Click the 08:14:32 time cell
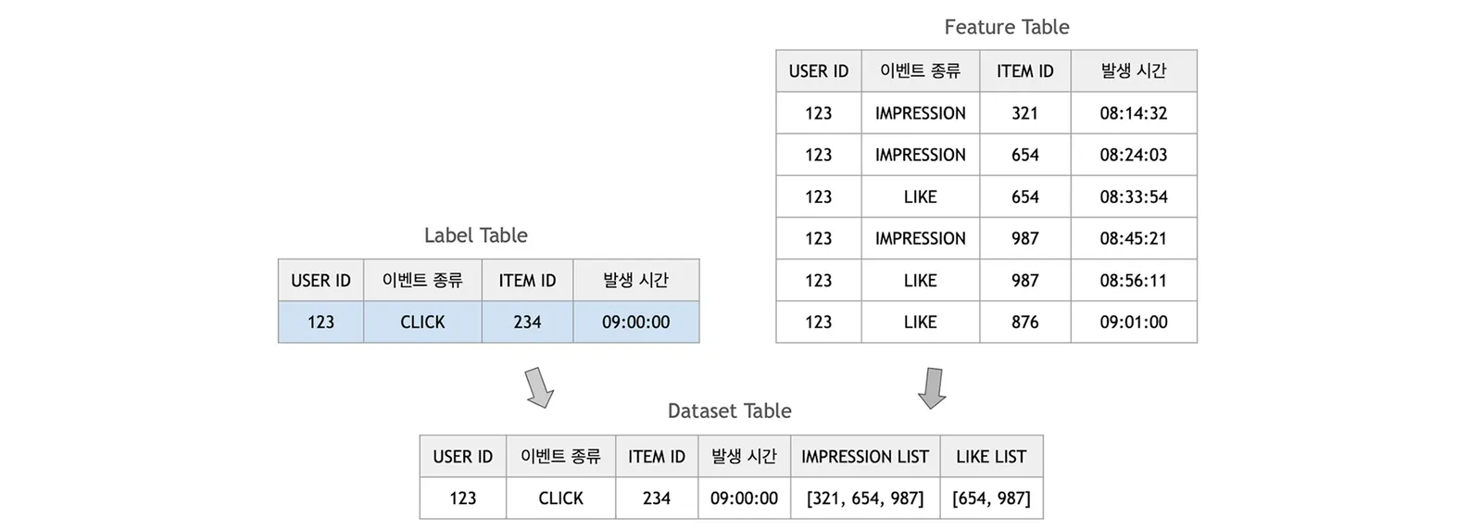 [x=1134, y=113]
